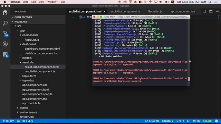Open result-list.component.ts in explorer tree
Screen dimensions: 221x124
[x=40, y=71]
